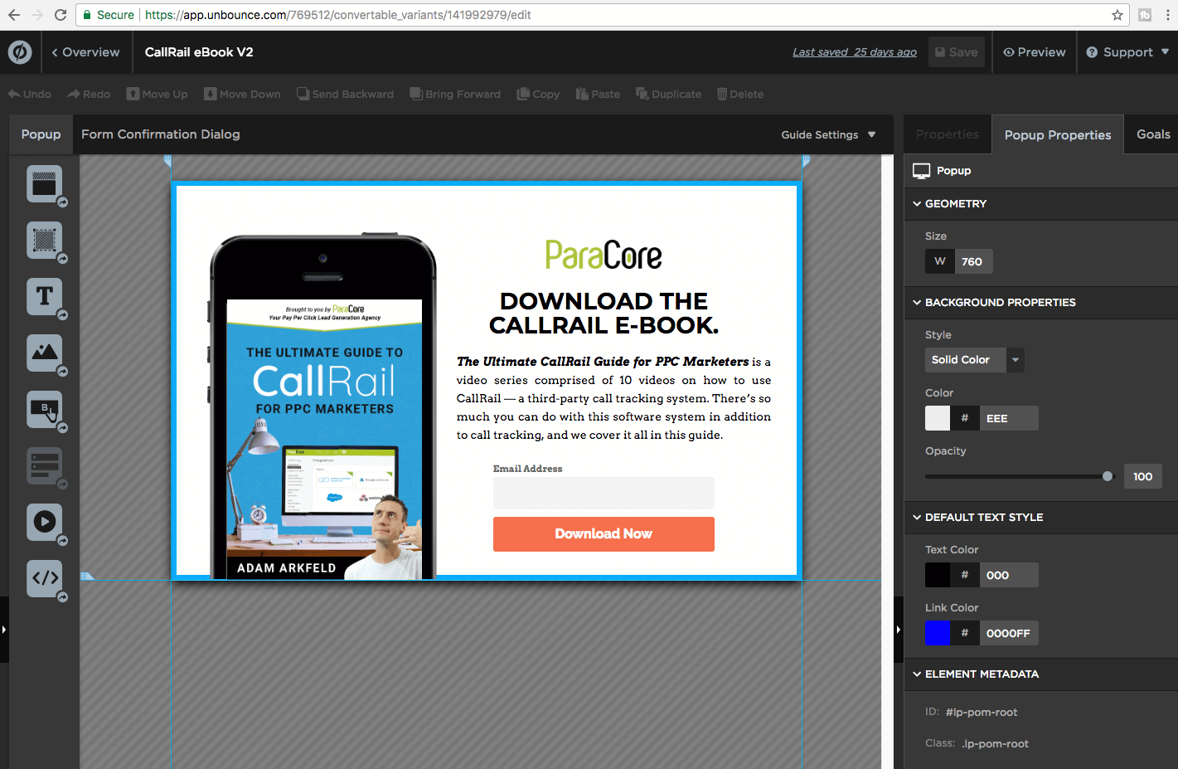Click the width field showing 760

[x=973, y=261]
